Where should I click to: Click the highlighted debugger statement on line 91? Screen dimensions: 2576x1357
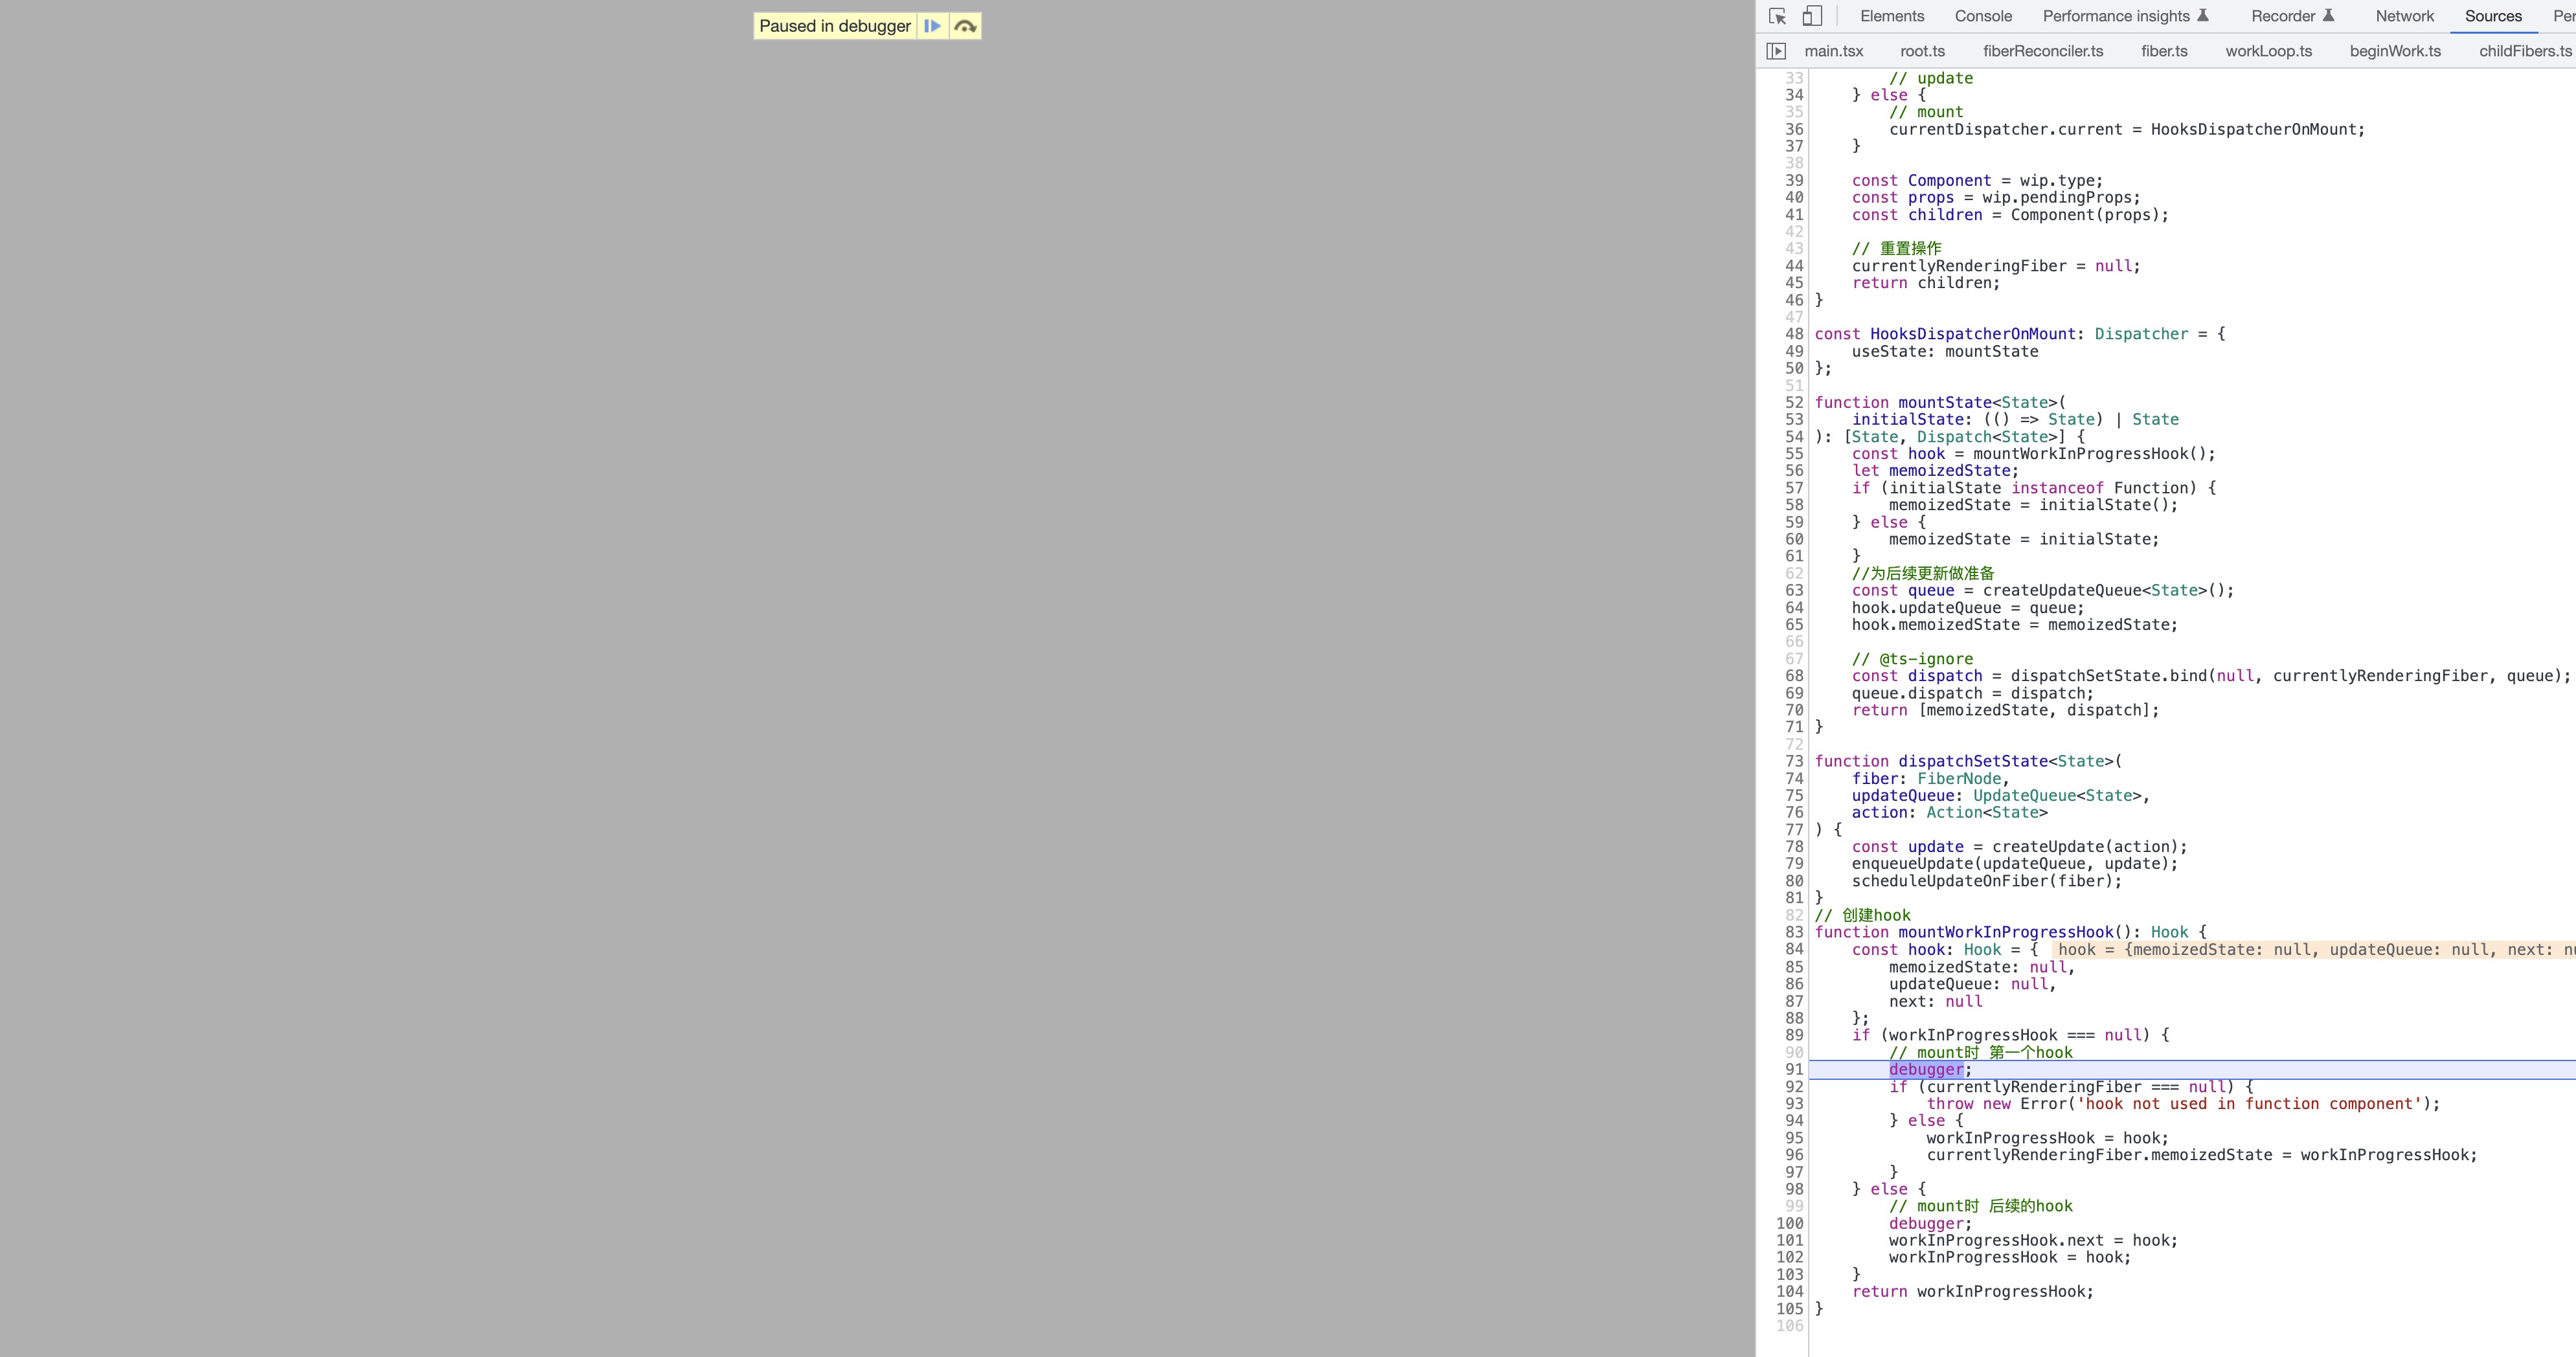(x=1926, y=1069)
